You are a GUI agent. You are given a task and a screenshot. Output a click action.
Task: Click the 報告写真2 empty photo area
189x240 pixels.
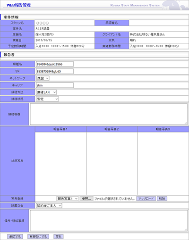pos(112,164)
